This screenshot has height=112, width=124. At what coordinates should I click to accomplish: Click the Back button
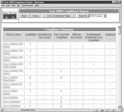(x=25, y=16)
